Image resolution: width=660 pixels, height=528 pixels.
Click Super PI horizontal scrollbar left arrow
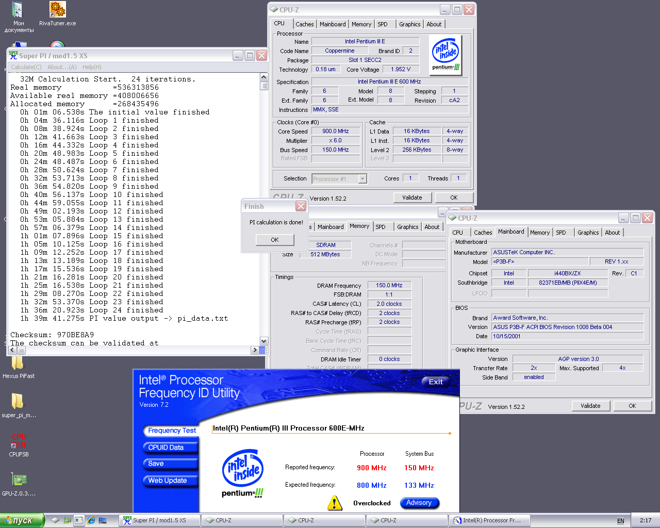13,350
